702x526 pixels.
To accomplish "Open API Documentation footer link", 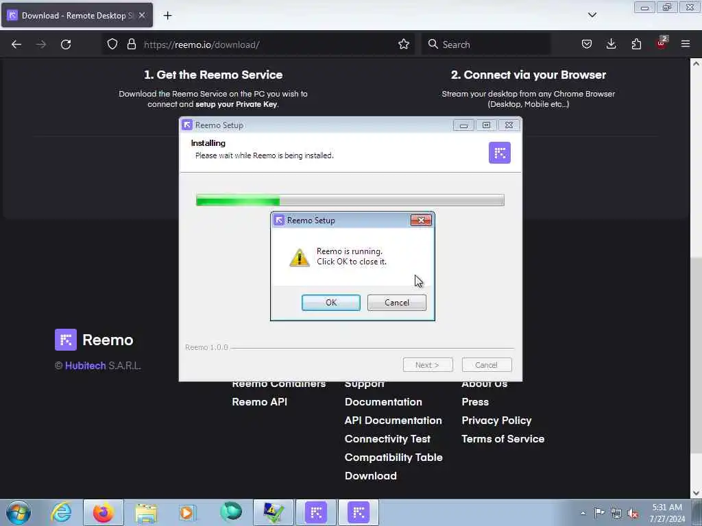I will coord(393,421).
